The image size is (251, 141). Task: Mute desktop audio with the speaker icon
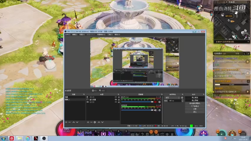point(156,110)
